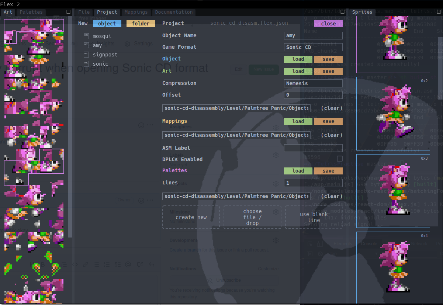
Task: Select the 0x2 sprite thumbnail
Action: (393, 114)
